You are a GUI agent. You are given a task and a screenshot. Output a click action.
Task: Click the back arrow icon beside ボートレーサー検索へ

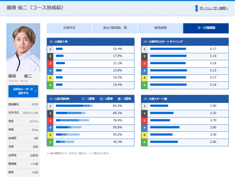coord(197,8)
